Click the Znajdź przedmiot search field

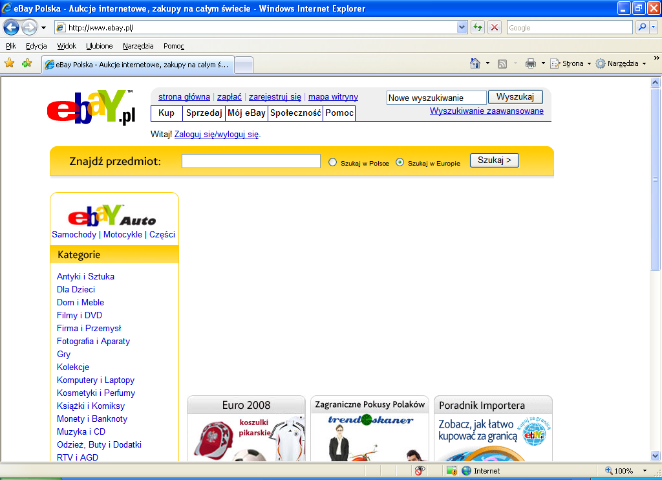coord(251,161)
